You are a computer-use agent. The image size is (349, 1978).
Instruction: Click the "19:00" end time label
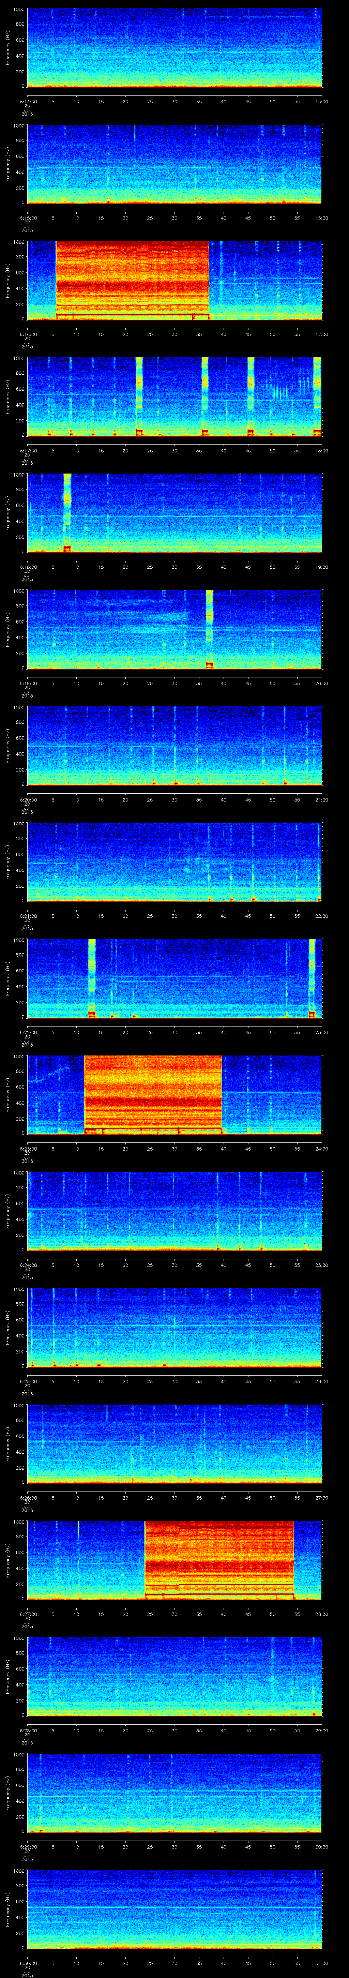(322, 567)
